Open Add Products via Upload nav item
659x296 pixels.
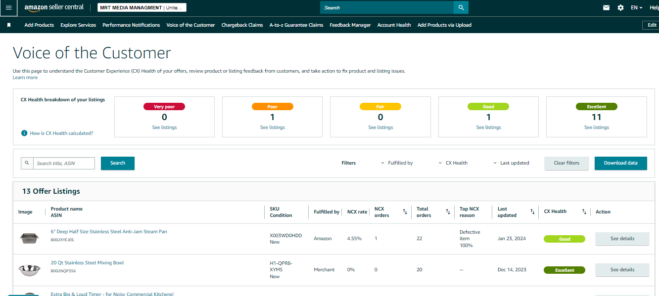444,25
